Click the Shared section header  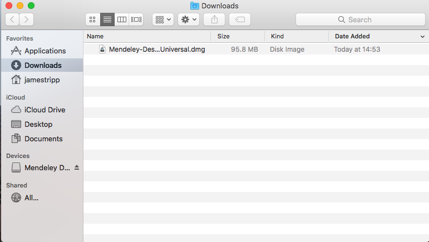point(17,185)
